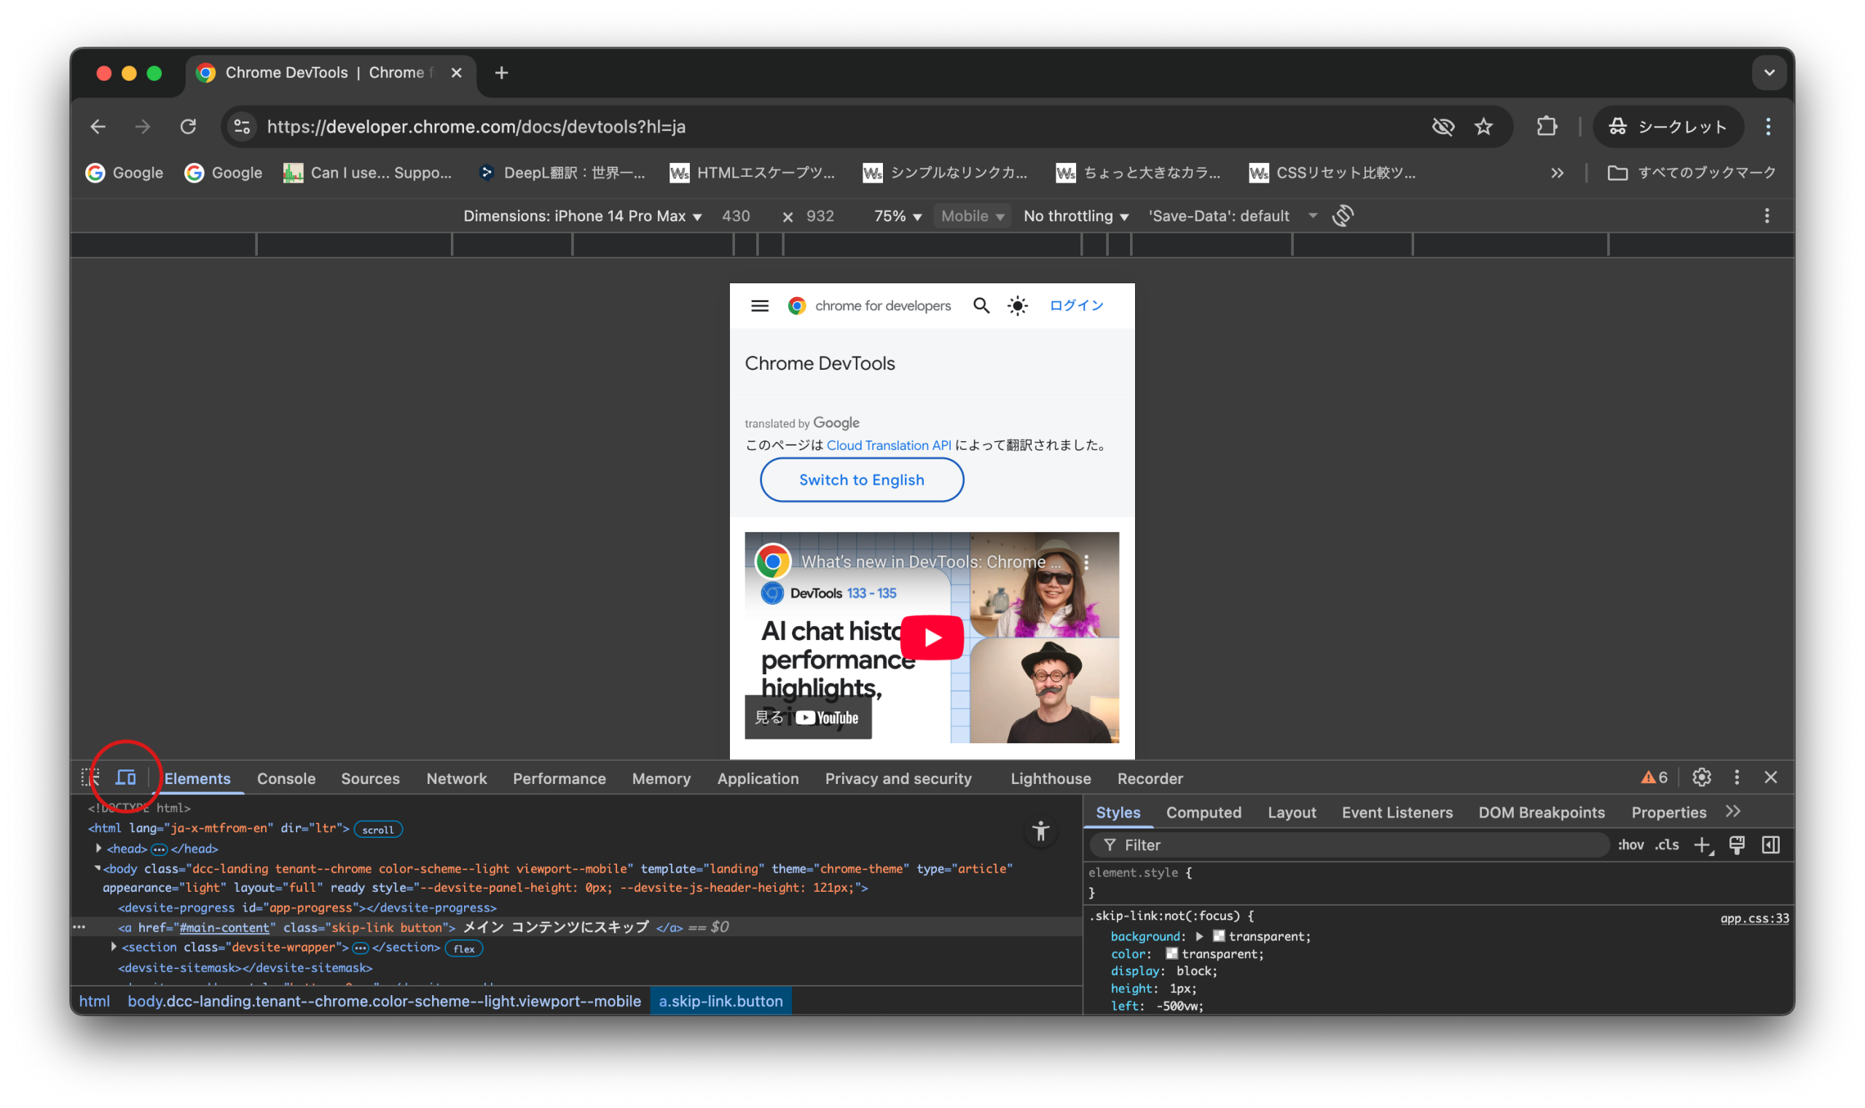
Task: Open DevTools customize three-dot menu
Action: click(x=1736, y=777)
